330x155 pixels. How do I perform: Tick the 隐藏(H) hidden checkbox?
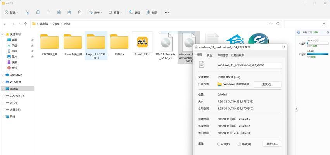[240, 144]
